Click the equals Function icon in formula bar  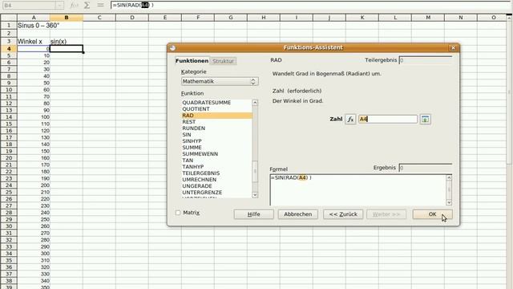(x=100, y=6)
